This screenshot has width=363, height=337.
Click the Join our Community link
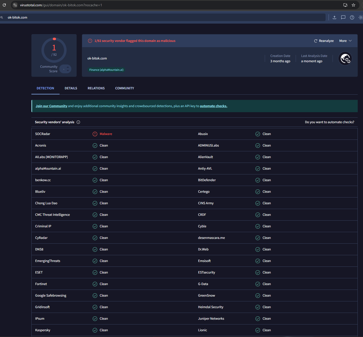pos(51,106)
